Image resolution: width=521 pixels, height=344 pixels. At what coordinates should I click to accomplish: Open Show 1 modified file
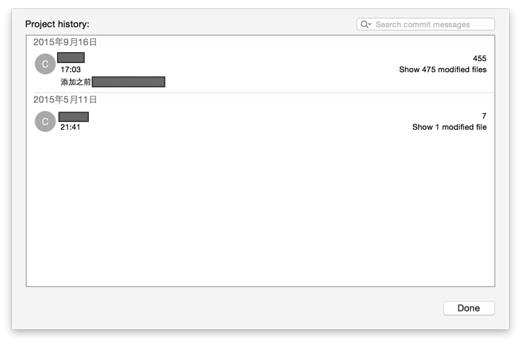click(x=449, y=128)
